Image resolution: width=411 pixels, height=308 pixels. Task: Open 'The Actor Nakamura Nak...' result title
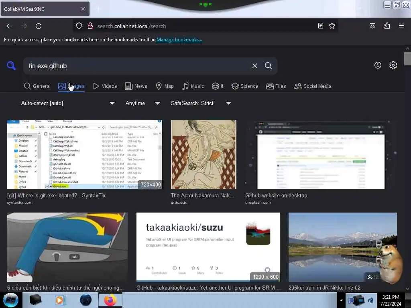[202, 196]
